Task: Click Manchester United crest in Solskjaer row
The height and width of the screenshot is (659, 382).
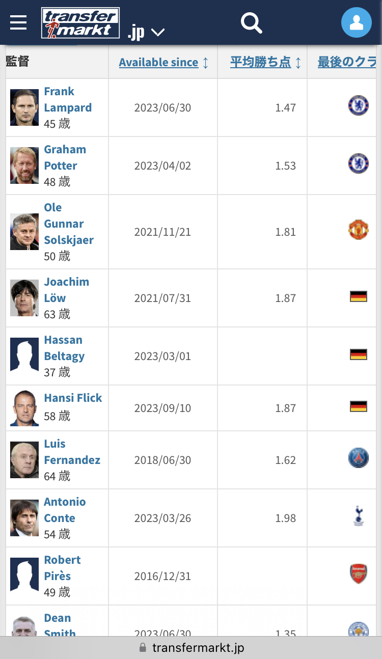Action: pos(358,230)
